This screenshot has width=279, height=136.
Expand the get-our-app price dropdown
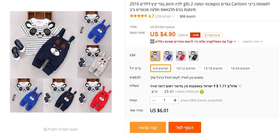(235, 42)
